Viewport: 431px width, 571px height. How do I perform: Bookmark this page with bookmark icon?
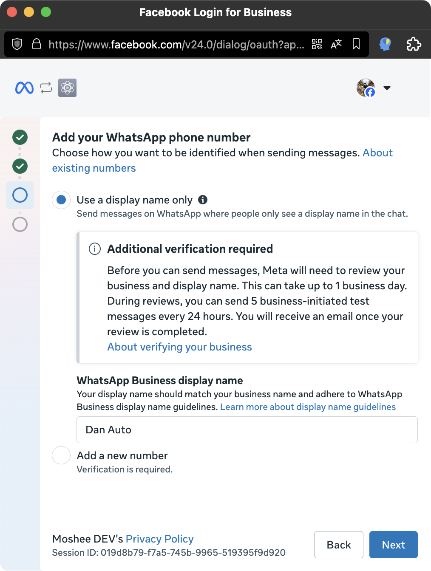pos(356,44)
